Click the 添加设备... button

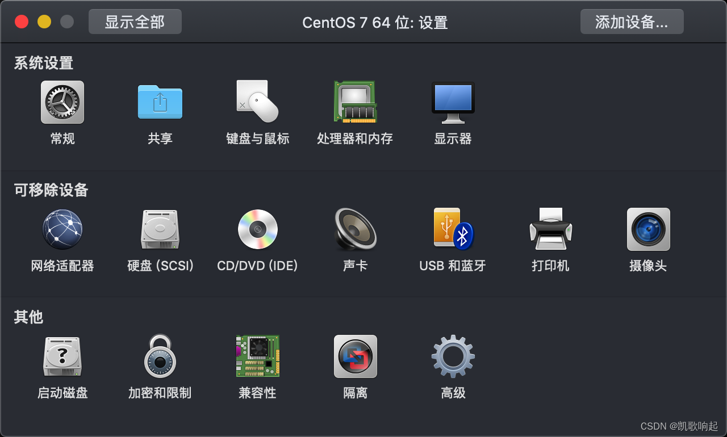click(632, 22)
